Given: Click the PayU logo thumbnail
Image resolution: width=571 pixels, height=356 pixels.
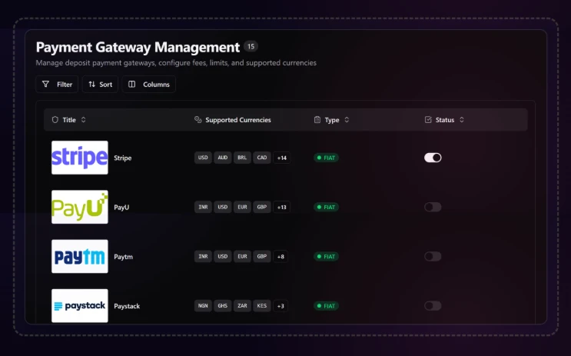Looking at the screenshot, I should click(x=79, y=207).
